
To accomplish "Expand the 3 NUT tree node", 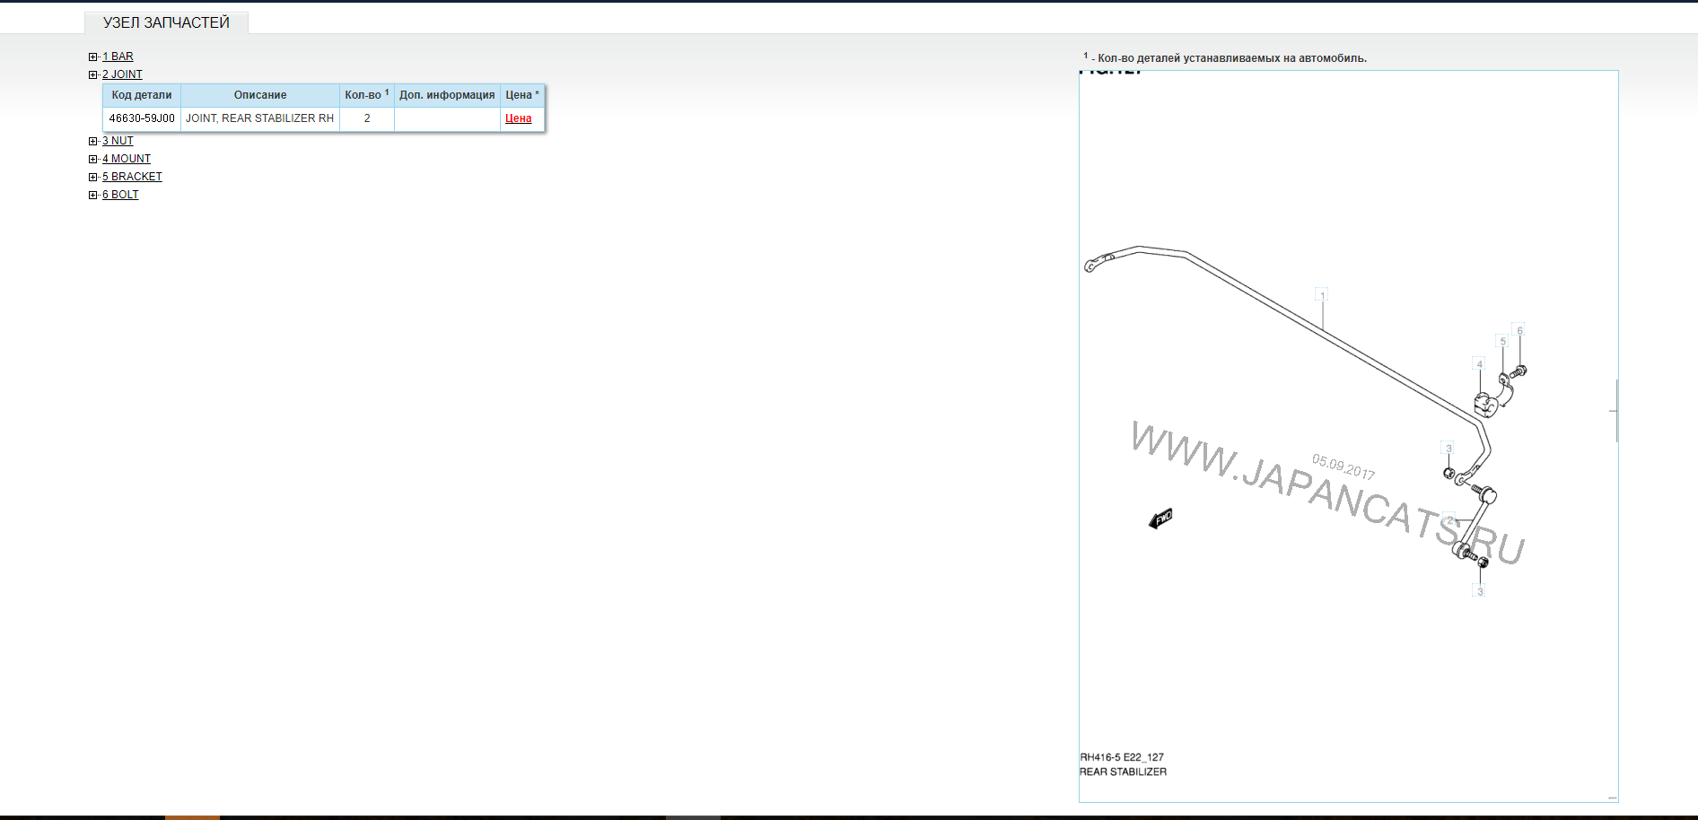I will 93,141.
